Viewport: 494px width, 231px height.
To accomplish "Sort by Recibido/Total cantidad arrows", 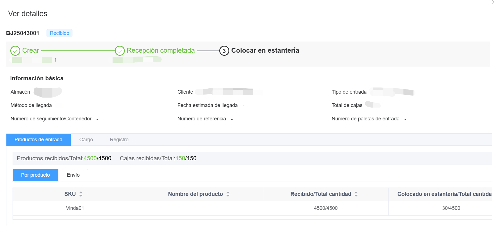I will pos(356,194).
